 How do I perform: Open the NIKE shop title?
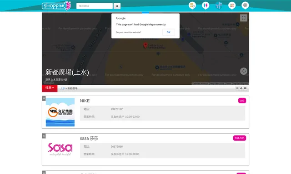[85, 101]
